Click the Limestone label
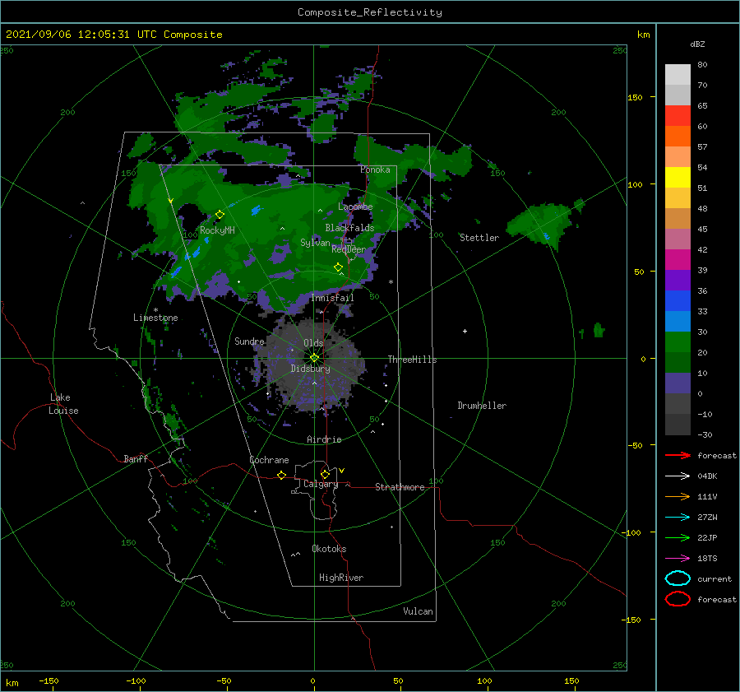Viewport: 740px width, 692px height. tap(155, 318)
